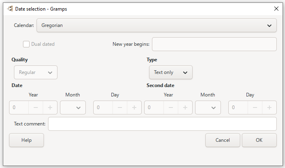Decrement the Second date Day value
The height and width of the screenshot is (168, 285).
click(x=255, y=108)
